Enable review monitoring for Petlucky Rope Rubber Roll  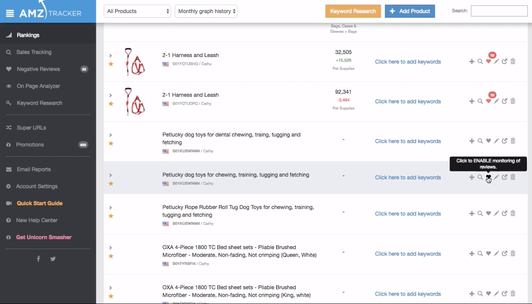tap(488, 214)
